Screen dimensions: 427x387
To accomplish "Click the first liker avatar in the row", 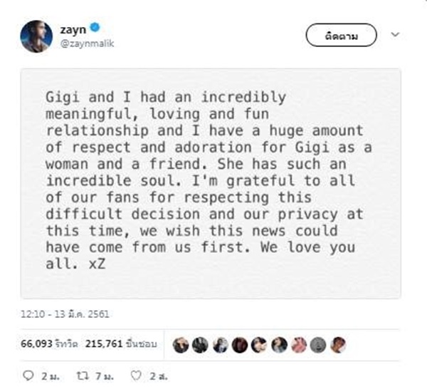I will (181, 344).
